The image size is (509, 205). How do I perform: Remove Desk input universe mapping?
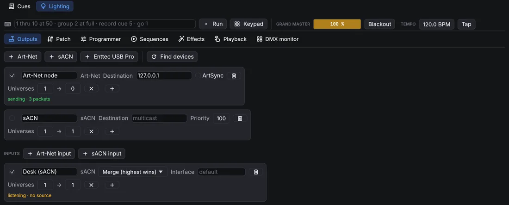pyautogui.click(x=91, y=185)
